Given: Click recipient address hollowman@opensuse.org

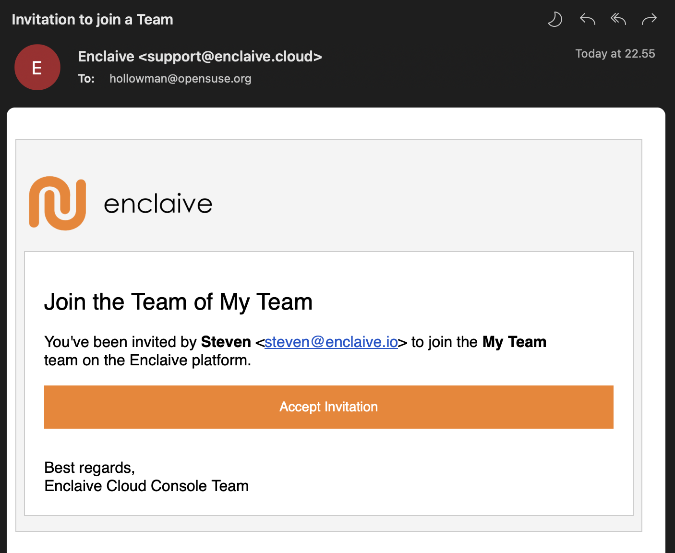Looking at the screenshot, I should (x=180, y=79).
